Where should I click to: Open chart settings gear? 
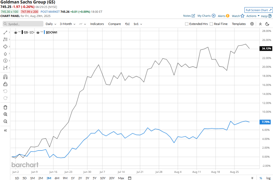pyautogui.click(x=252, y=24)
